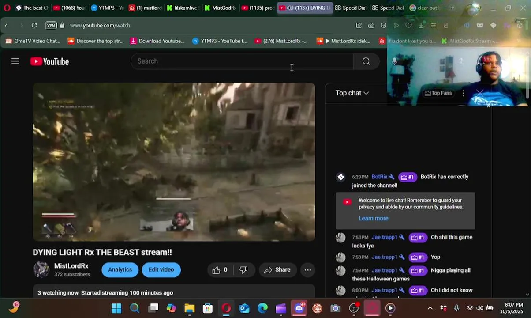Open the MistLordRx channel name link

click(x=71, y=266)
